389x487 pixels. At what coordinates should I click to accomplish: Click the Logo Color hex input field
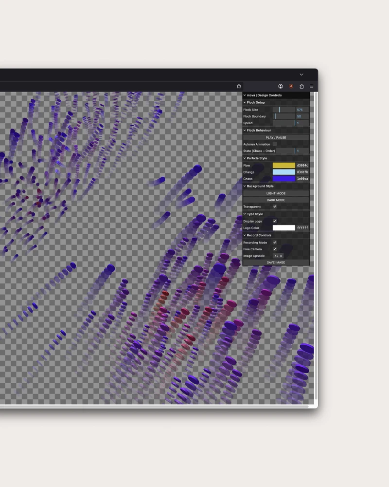click(x=302, y=228)
